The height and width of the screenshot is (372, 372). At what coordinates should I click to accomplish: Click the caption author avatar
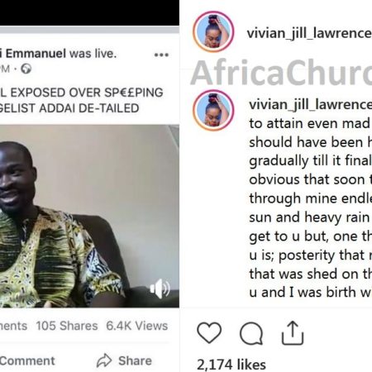[x=213, y=110]
